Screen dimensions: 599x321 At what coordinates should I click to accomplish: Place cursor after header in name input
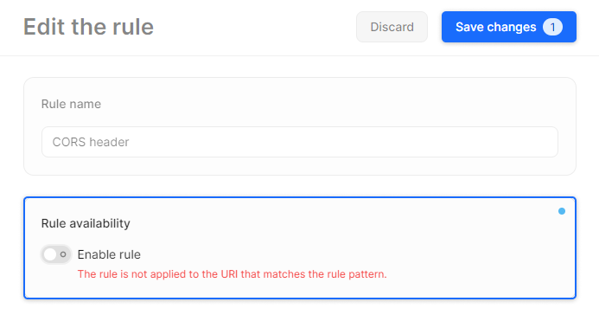point(130,142)
